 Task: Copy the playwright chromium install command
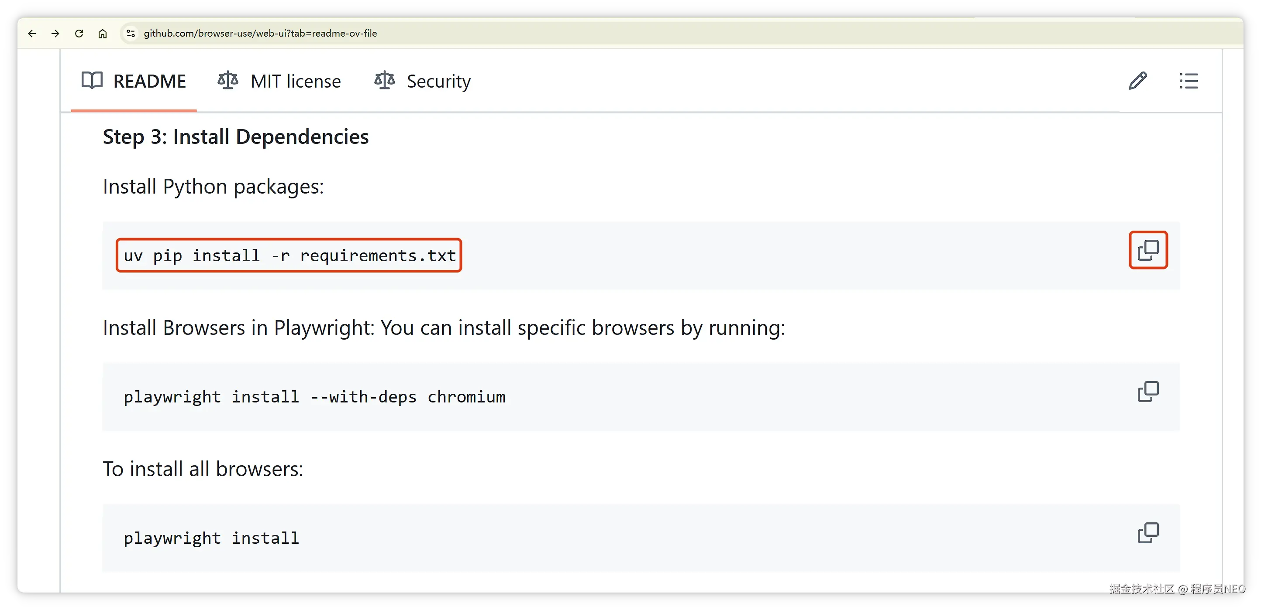[x=1148, y=392]
